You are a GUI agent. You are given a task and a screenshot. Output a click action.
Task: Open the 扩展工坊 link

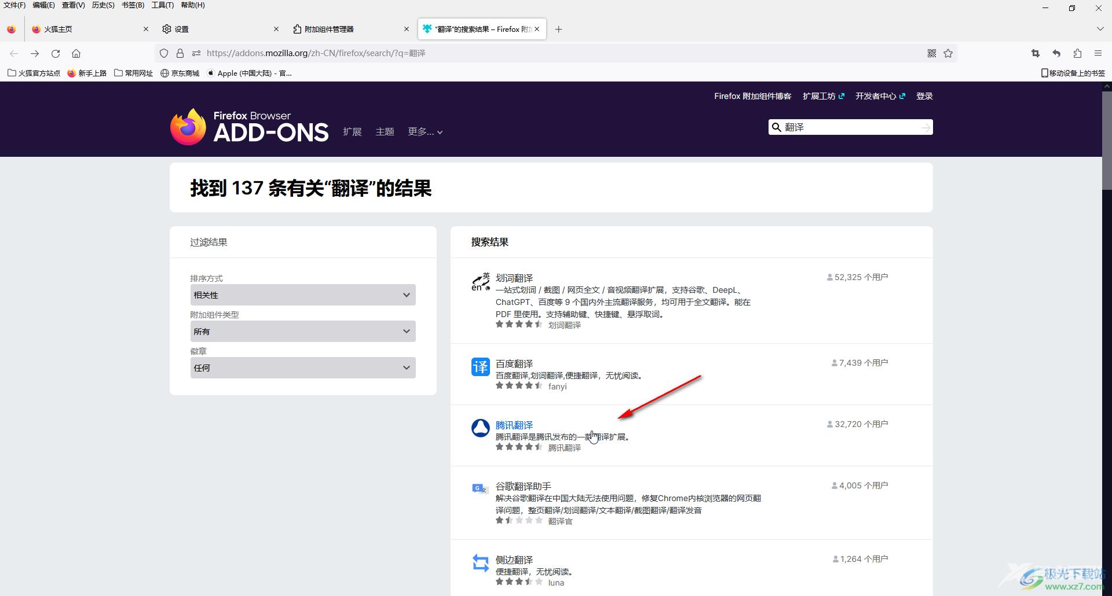824,96
